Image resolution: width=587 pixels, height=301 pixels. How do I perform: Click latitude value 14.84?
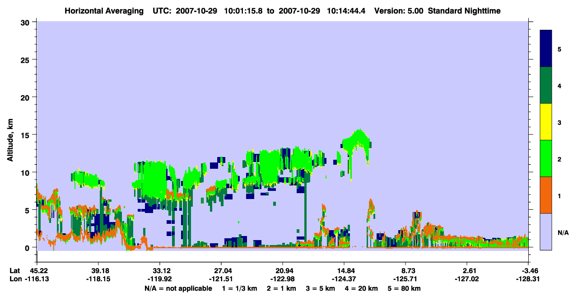[x=344, y=271]
